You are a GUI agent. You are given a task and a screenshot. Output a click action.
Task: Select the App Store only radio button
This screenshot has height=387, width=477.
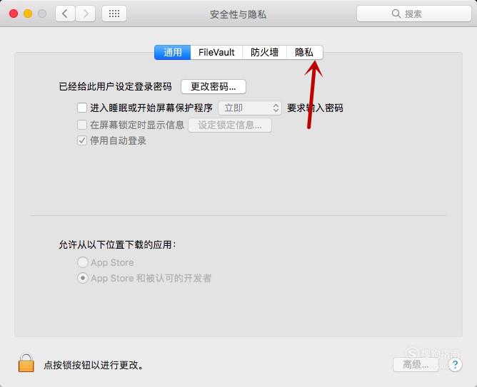point(83,262)
